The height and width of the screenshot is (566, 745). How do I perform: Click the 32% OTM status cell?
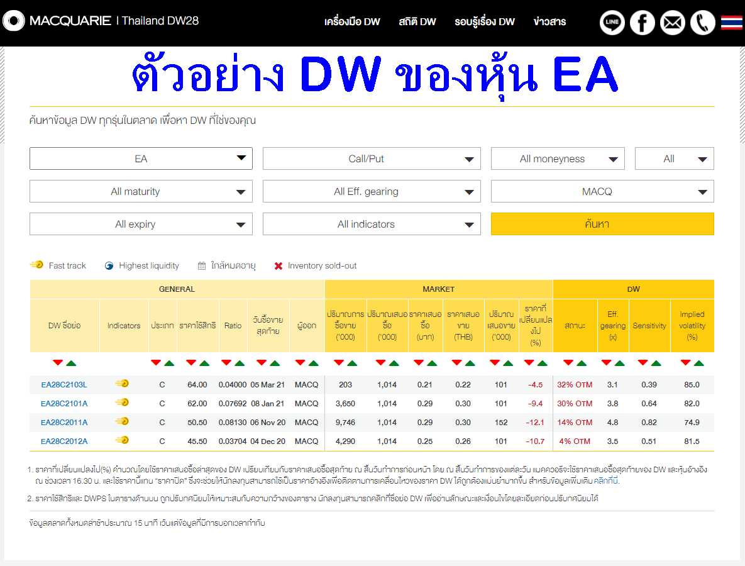[x=575, y=384]
